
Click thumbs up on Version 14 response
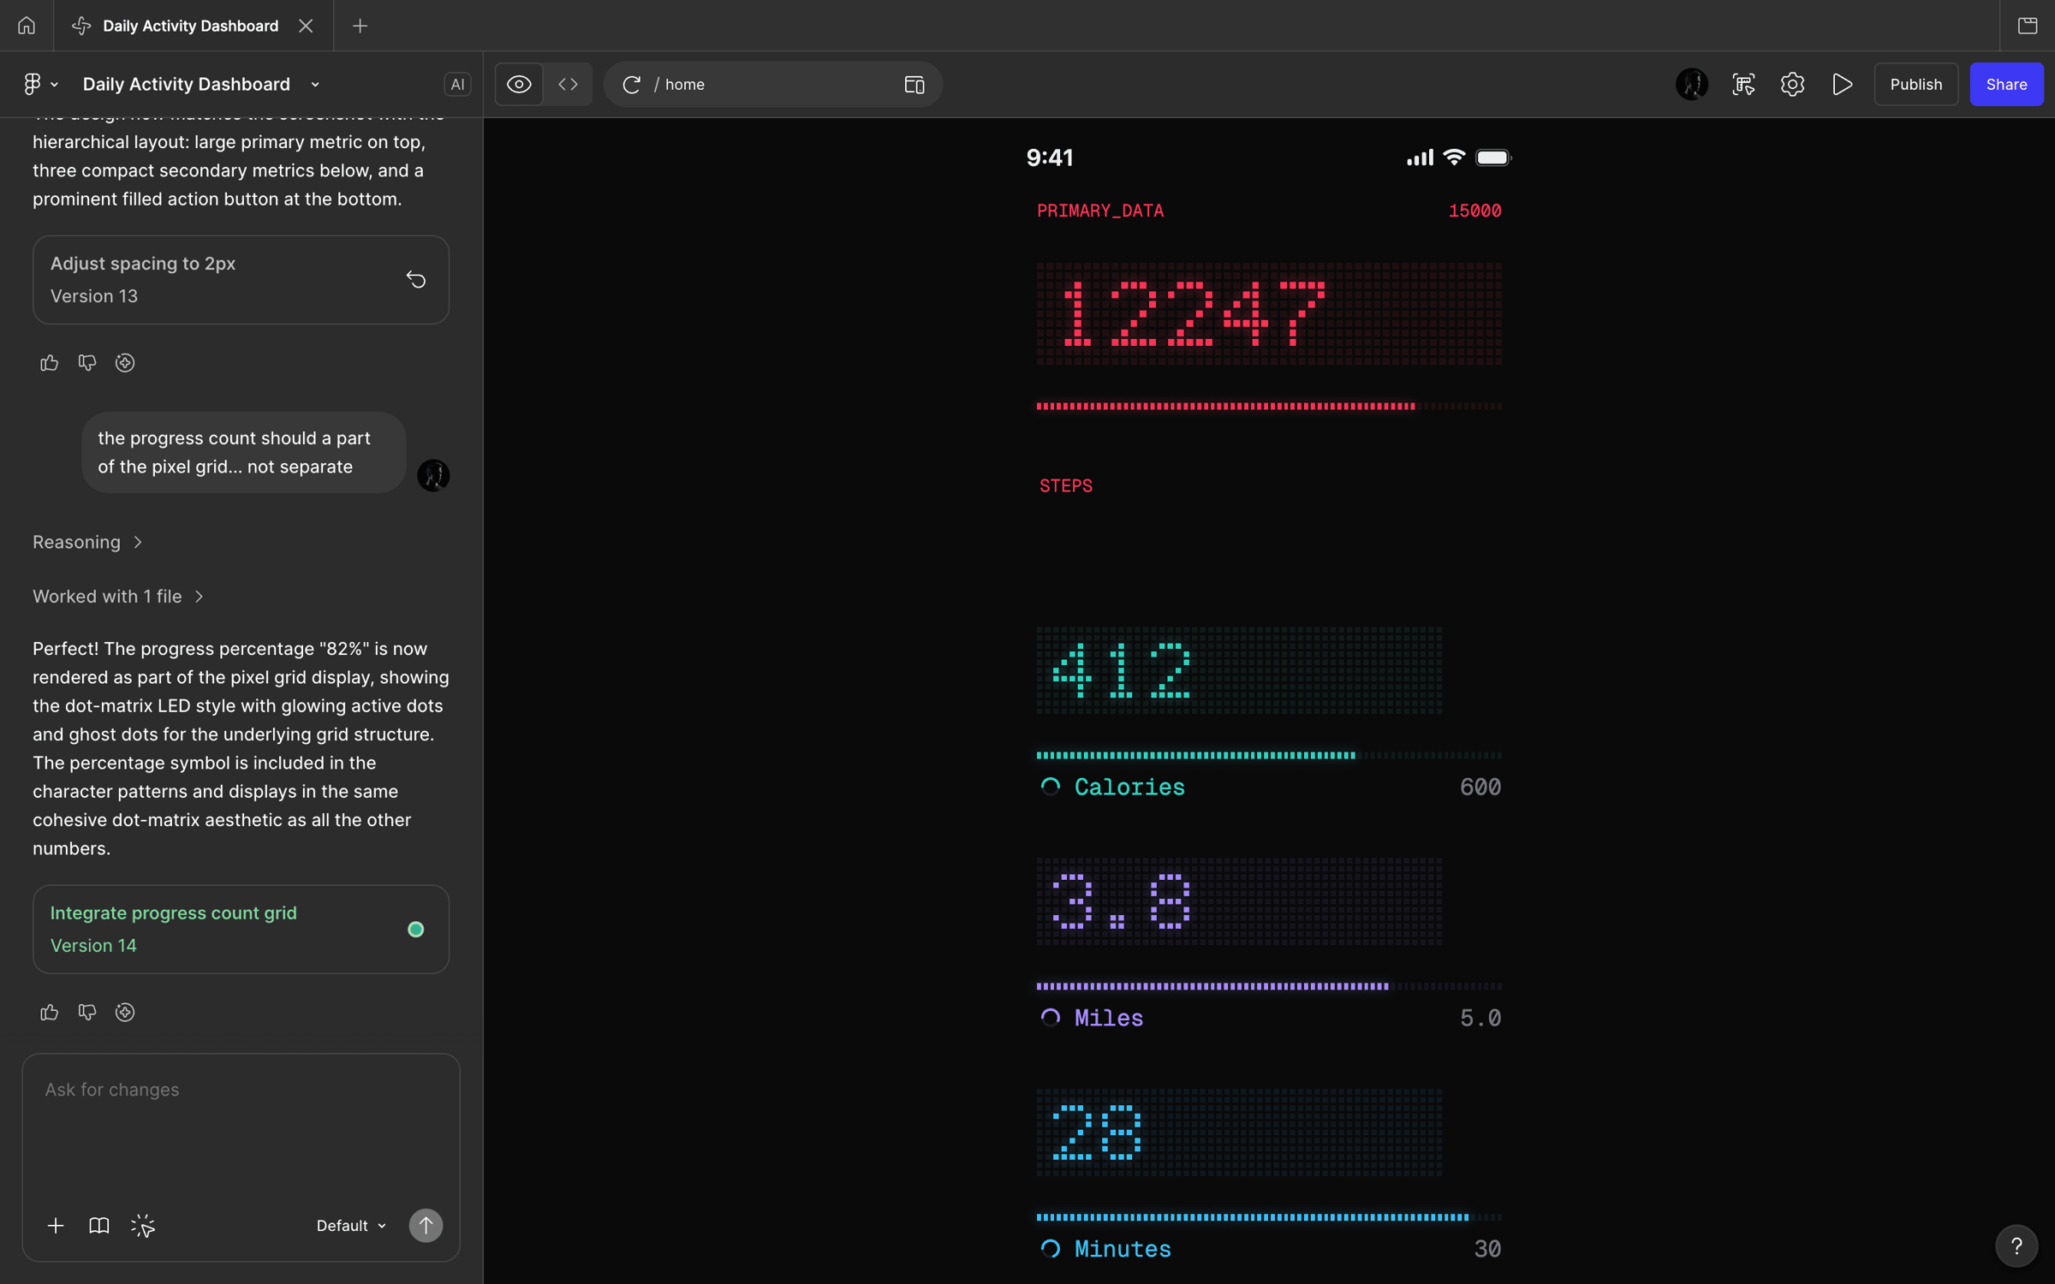click(49, 1013)
